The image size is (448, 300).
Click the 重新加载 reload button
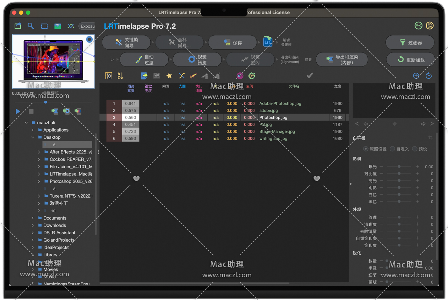click(411, 60)
